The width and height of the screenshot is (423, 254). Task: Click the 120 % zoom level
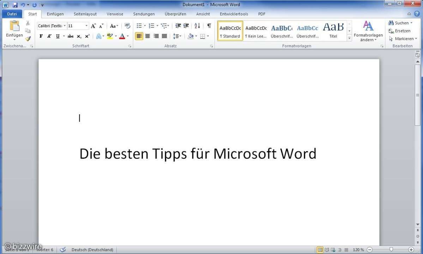[358, 250]
